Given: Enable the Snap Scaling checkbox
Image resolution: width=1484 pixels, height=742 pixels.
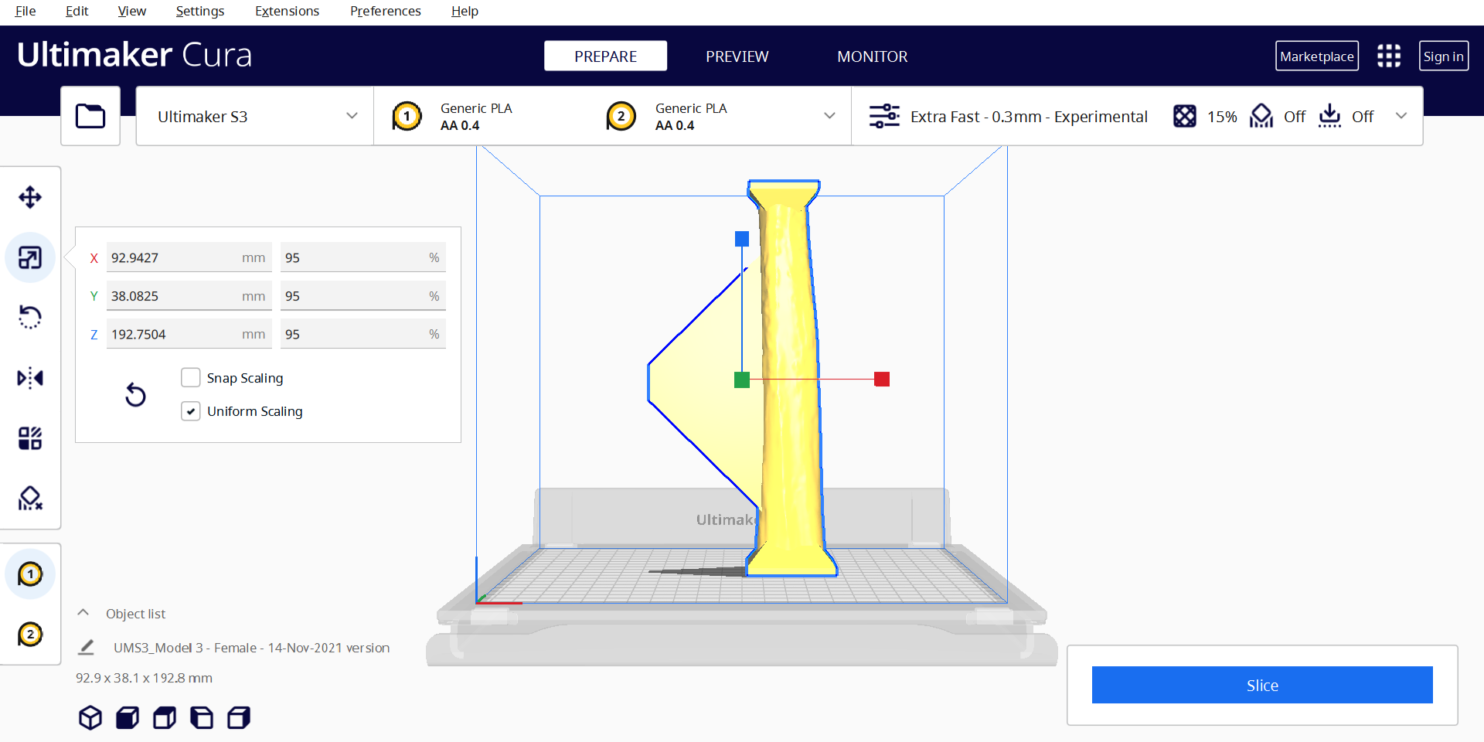Looking at the screenshot, I should (191, 378).
